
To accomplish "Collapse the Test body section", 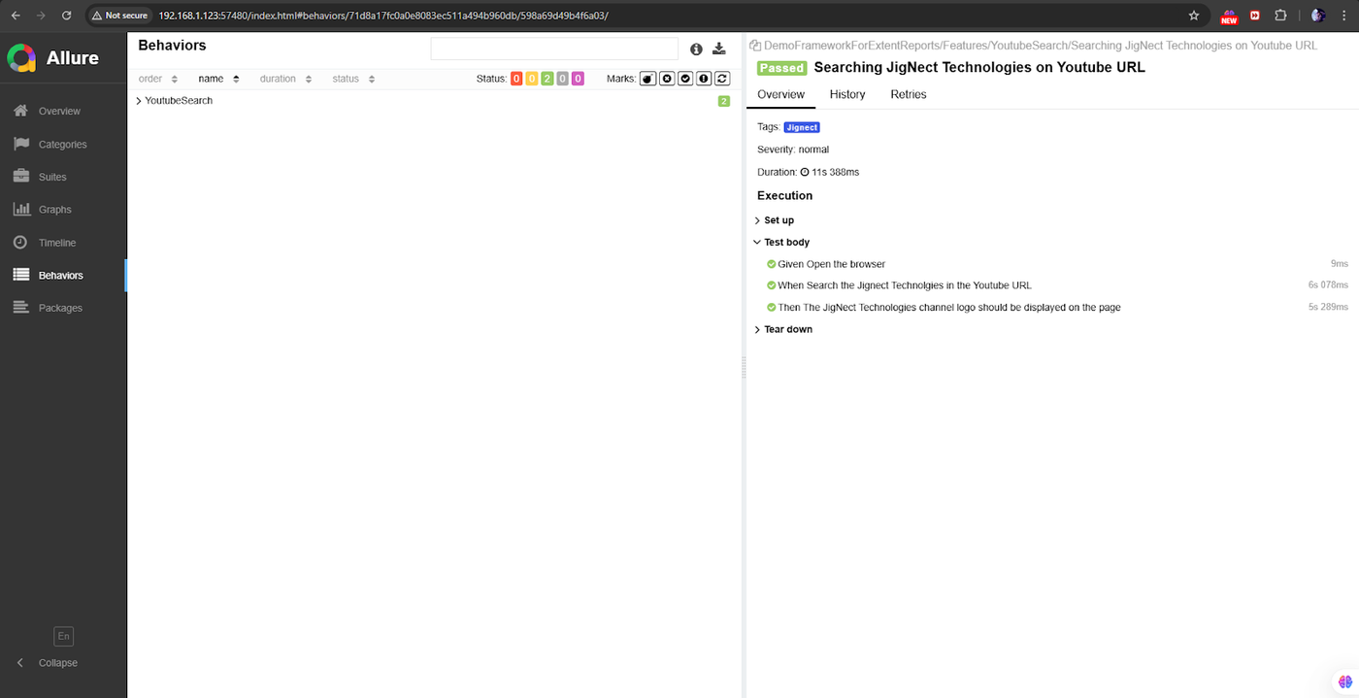I will pos(781,243).
